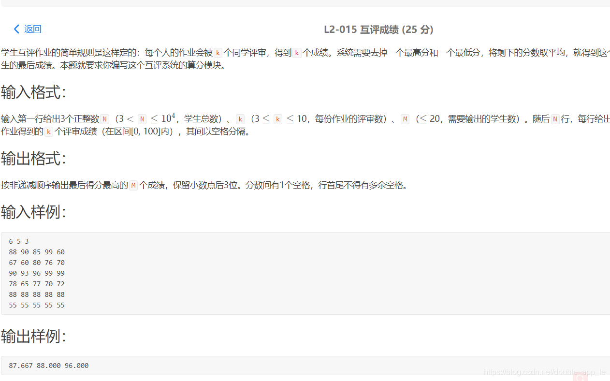Click the inline code 'M' before '(≤ 20'
This screenshot has height=381, width=610.
[405, 119]
